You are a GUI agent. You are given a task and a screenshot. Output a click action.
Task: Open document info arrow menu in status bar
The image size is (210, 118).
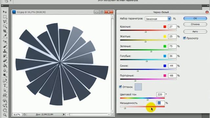pos(64,114)
